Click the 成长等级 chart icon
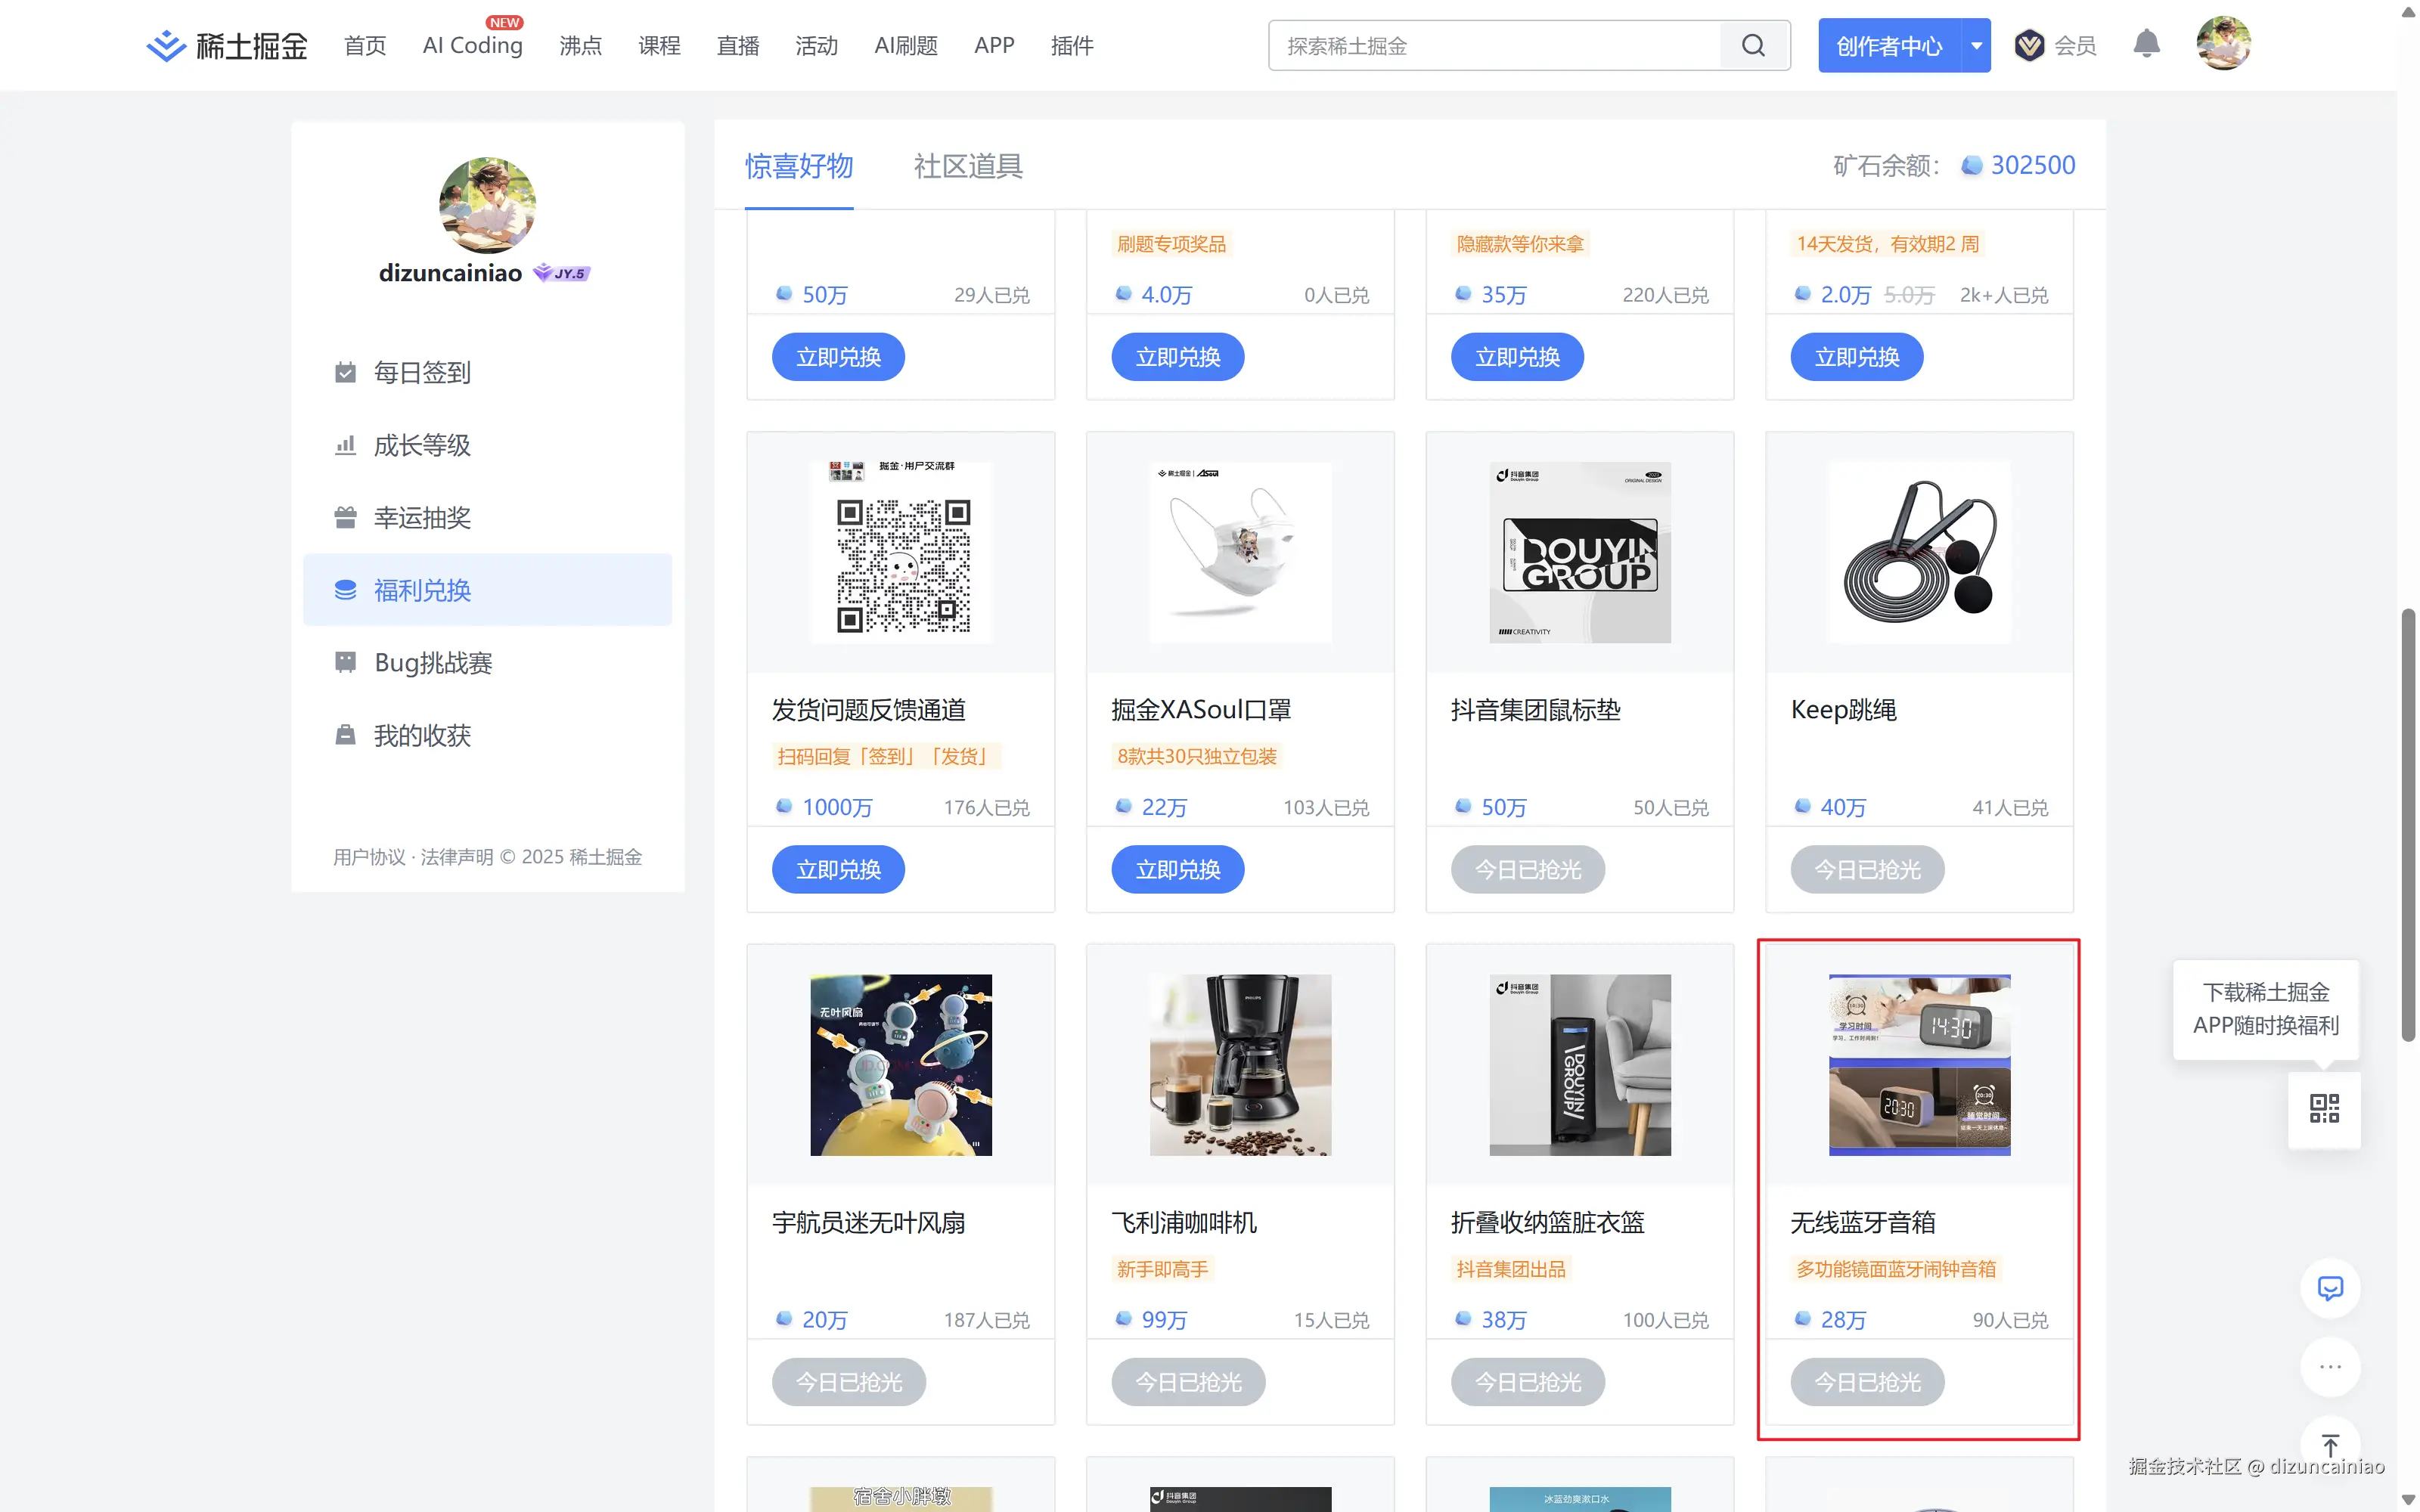This screenshot has width=2420, height=1512. [x=345, y=444]
